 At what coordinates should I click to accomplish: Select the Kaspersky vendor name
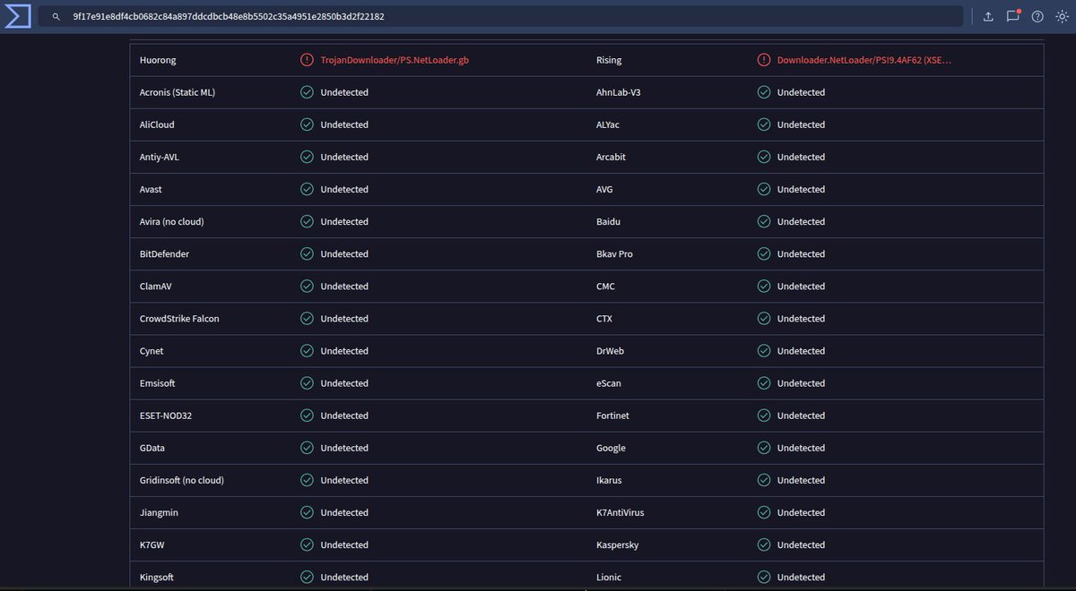point(618,544)
